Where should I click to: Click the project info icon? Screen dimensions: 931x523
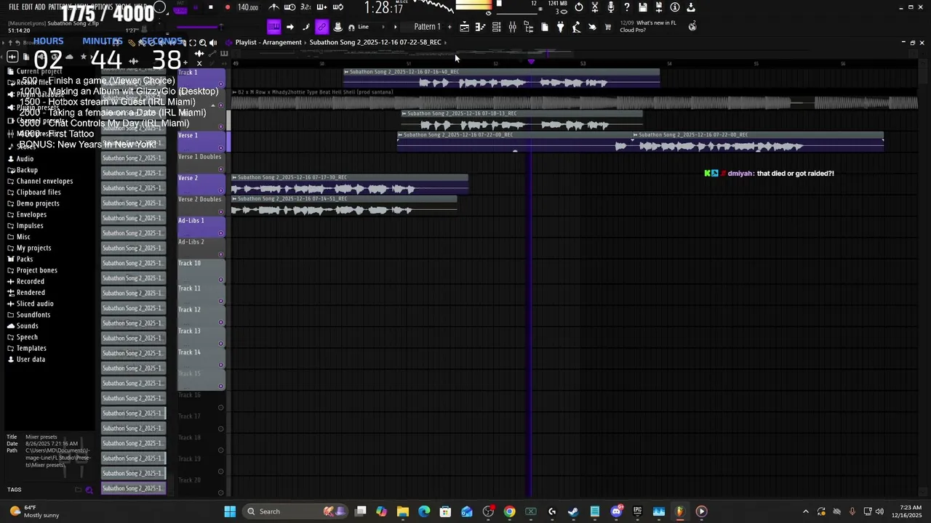[675, 7]
